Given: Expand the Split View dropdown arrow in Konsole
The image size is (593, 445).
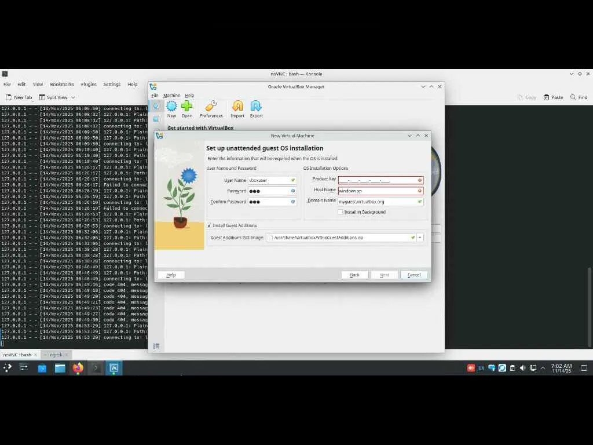Looking at the screenshot, I should [x=73, y=97].
